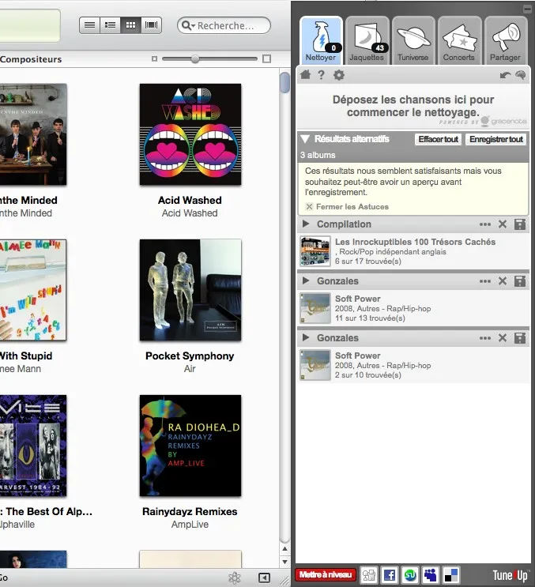Collapse the Résultats alternatifs section

coord(305,139)
